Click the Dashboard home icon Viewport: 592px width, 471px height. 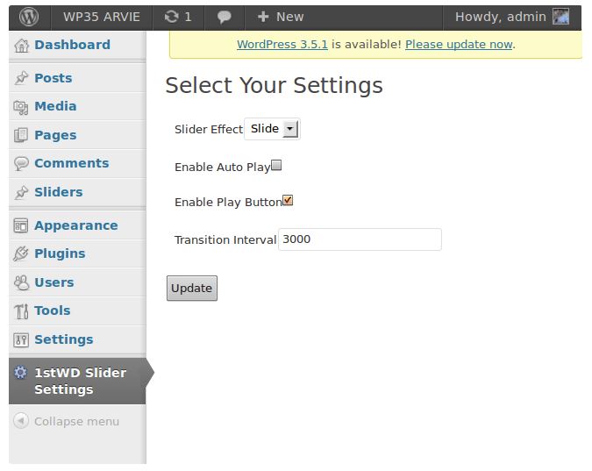pyautogui.click(x=21, y=46)
